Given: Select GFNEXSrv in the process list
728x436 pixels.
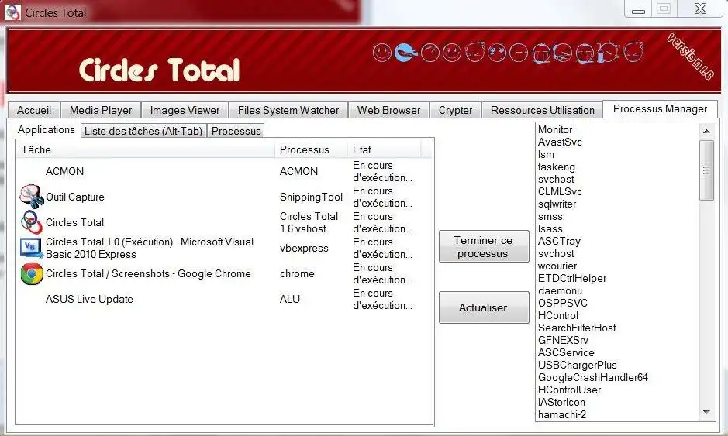Looking at the screenshot, I should click(563, 341).
